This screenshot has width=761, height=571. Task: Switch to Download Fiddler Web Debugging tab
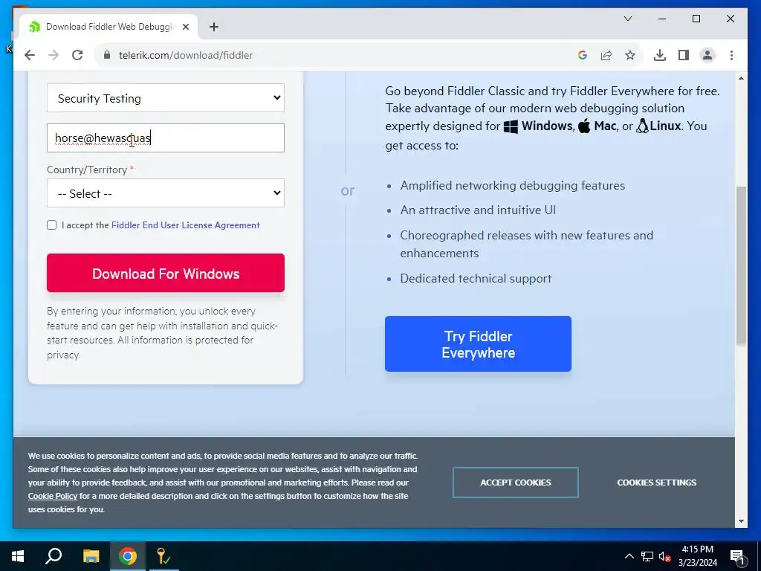click(109, 27)
